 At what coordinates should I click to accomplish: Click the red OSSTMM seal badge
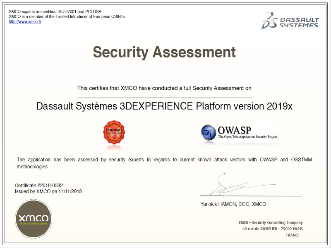pyautogui.click(x=114, y=132)
